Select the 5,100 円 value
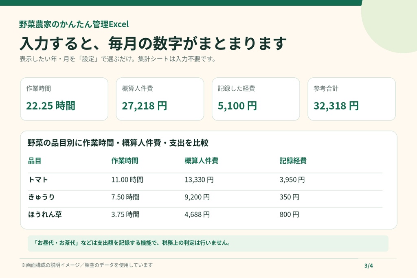The image size is (417, 278). [x=237, y=106]
